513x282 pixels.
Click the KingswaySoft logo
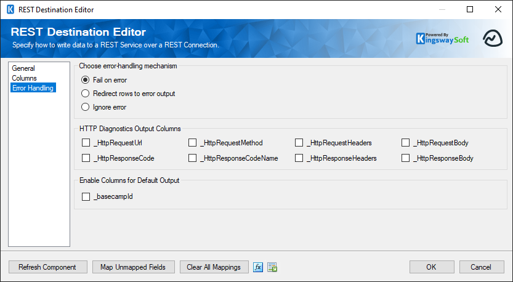point(442,39)
